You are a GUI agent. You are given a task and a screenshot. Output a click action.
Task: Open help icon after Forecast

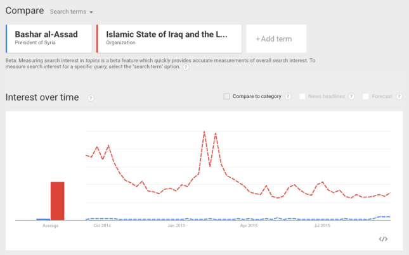[x=399, y=97]
